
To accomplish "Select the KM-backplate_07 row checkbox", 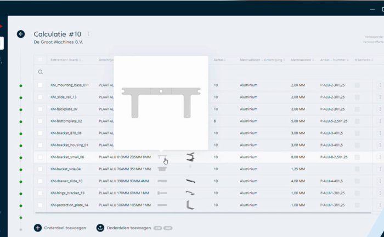I will [40, 109].
